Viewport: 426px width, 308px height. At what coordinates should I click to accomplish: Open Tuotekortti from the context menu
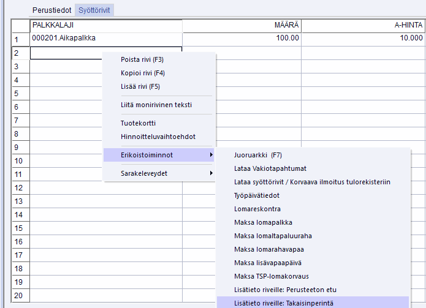[x=139, y=123]
